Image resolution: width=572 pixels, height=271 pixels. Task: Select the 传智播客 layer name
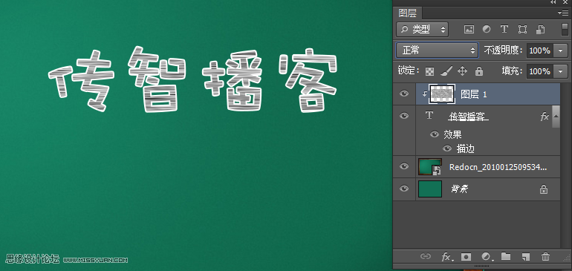(x=469, y=117)
